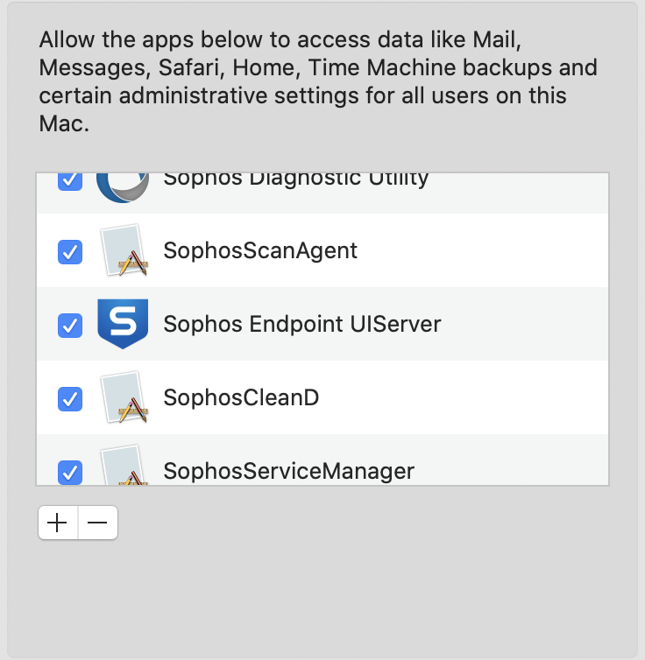The image size is (645, 660).
Task: Select the SophosServiceManager name label
Action: click(x=289, y=471)
